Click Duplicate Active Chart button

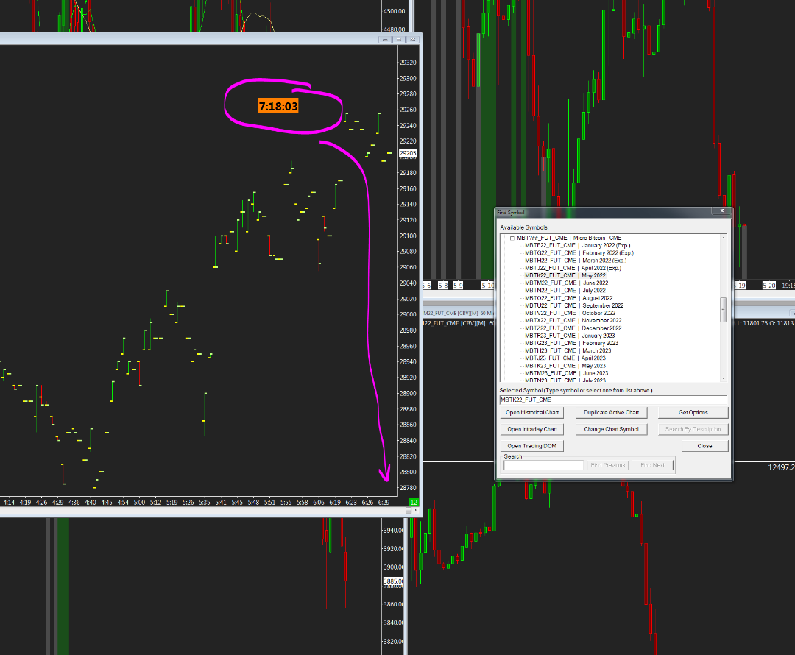[611, 413]
